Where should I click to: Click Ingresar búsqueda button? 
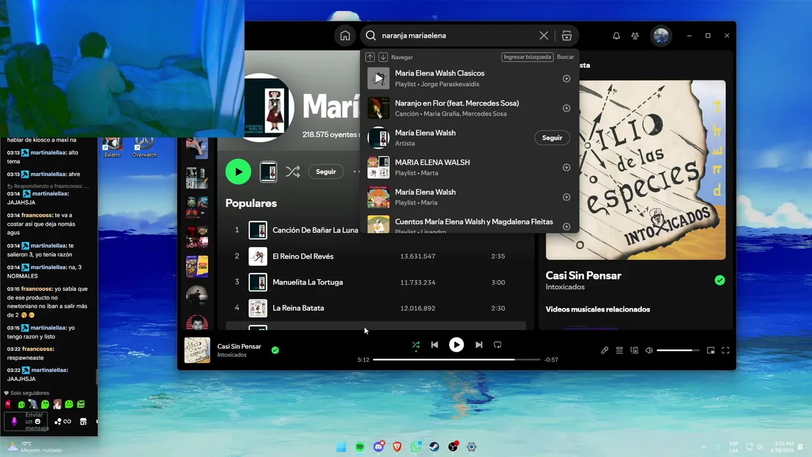tap(527, 57)
